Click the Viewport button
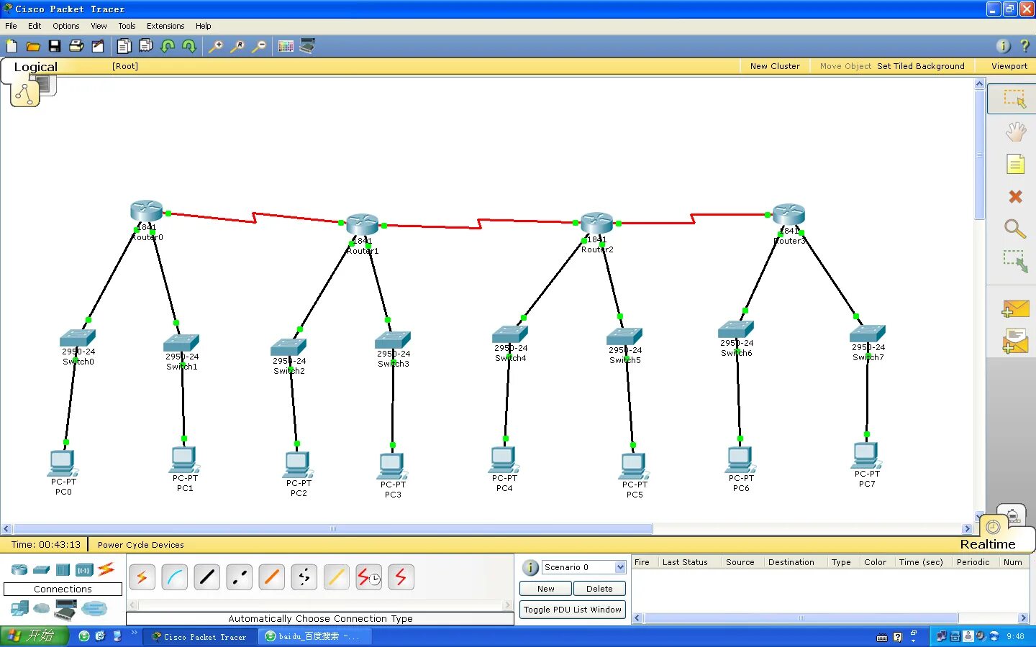Viewport: 1036px width, 647px height. click(1009, 66)
